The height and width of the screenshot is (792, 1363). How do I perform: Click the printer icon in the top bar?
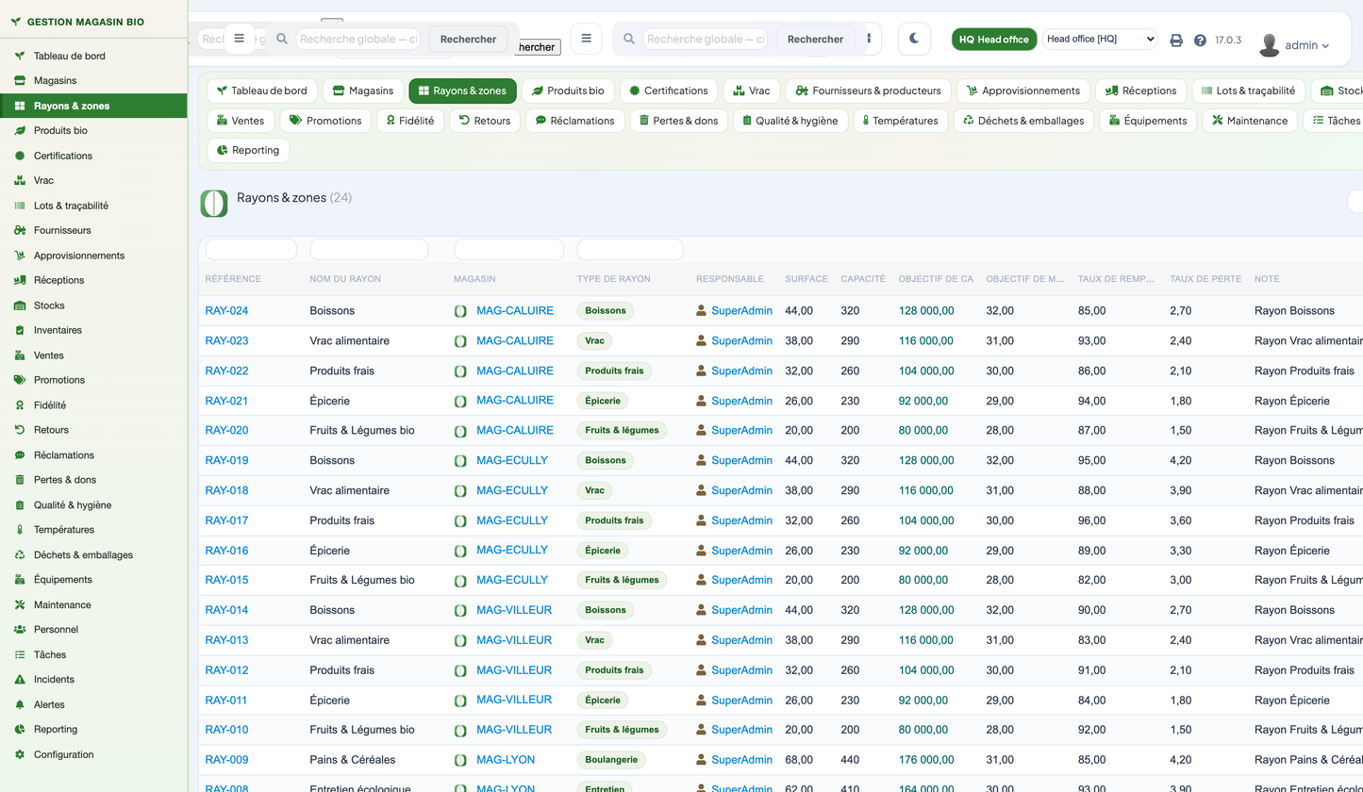1176,41
